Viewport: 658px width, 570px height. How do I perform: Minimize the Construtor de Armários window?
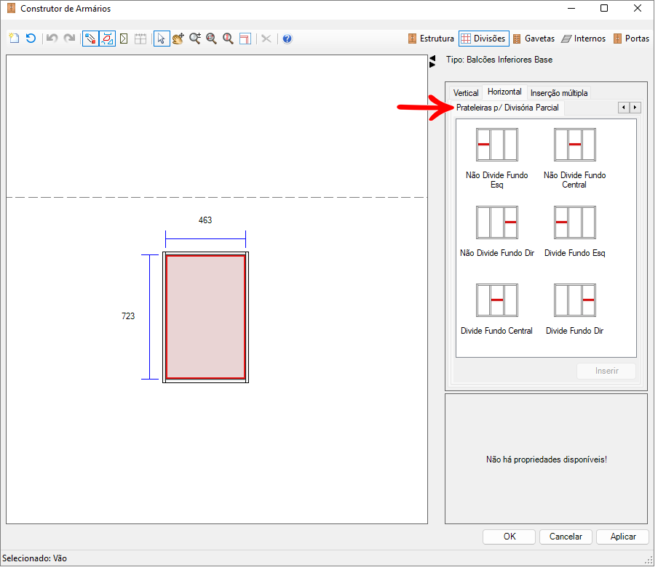pos(571,9)
